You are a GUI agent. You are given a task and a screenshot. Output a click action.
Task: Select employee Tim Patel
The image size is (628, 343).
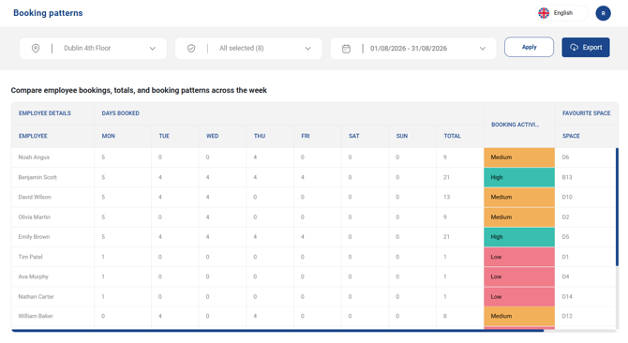click(x=30, y=257)
